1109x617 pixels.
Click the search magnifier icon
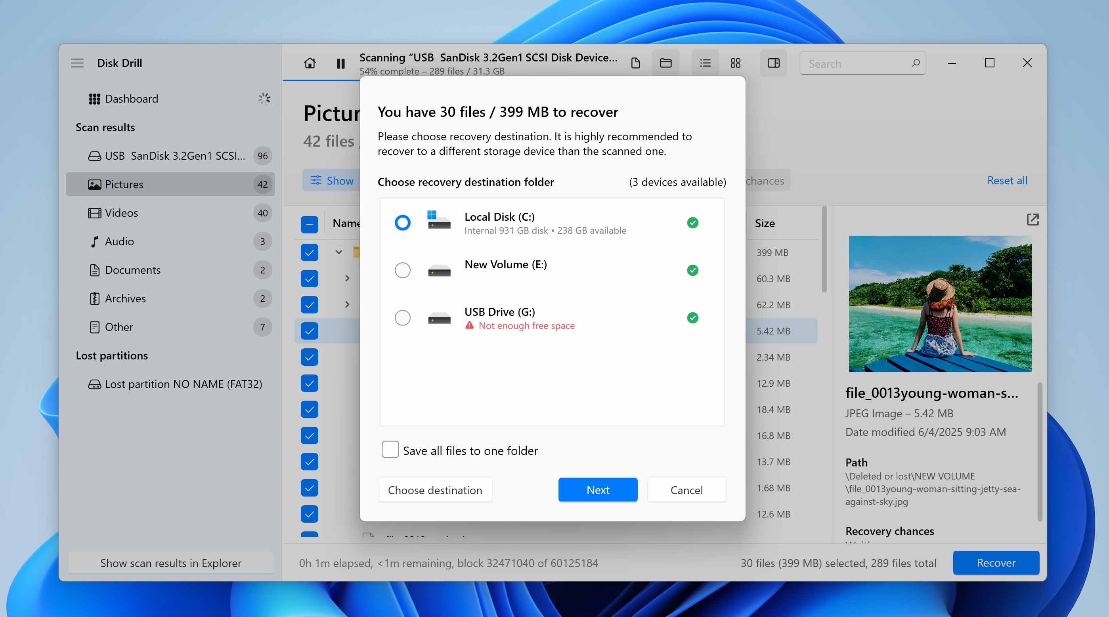click(x=915, y=63)
